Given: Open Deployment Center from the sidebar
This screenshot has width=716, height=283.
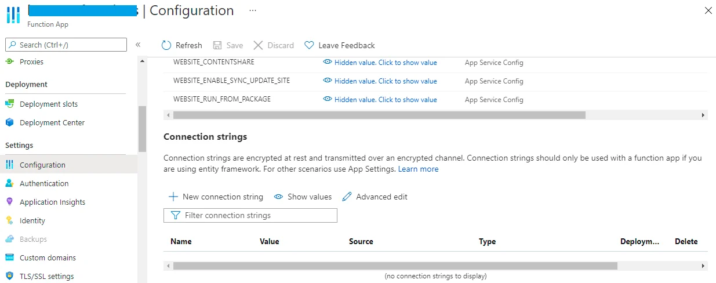Looking at the screenshot, I should click(x=52, y=122).
